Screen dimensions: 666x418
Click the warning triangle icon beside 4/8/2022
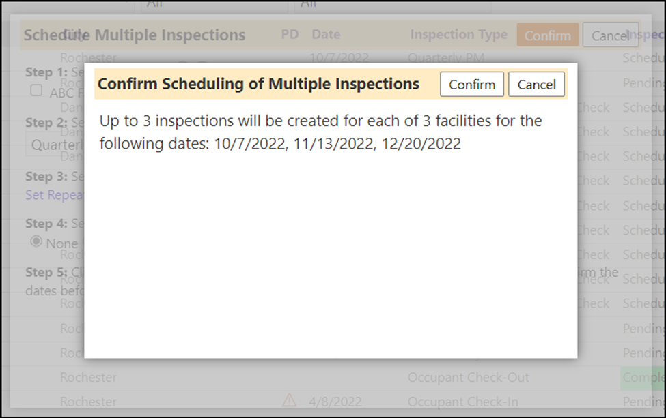point(289,400)
